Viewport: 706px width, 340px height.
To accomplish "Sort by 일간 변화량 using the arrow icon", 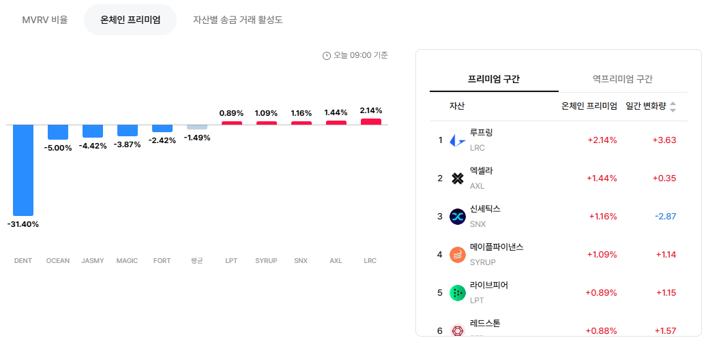I will (x=673, y=106).
